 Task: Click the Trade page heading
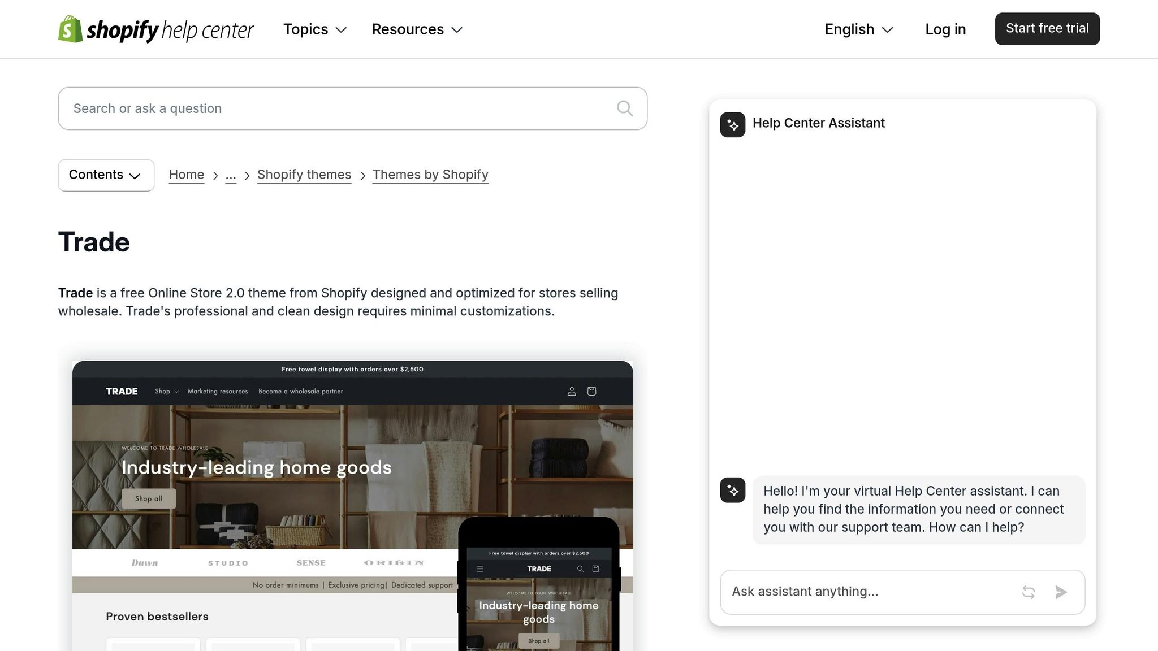click(94, 242)
